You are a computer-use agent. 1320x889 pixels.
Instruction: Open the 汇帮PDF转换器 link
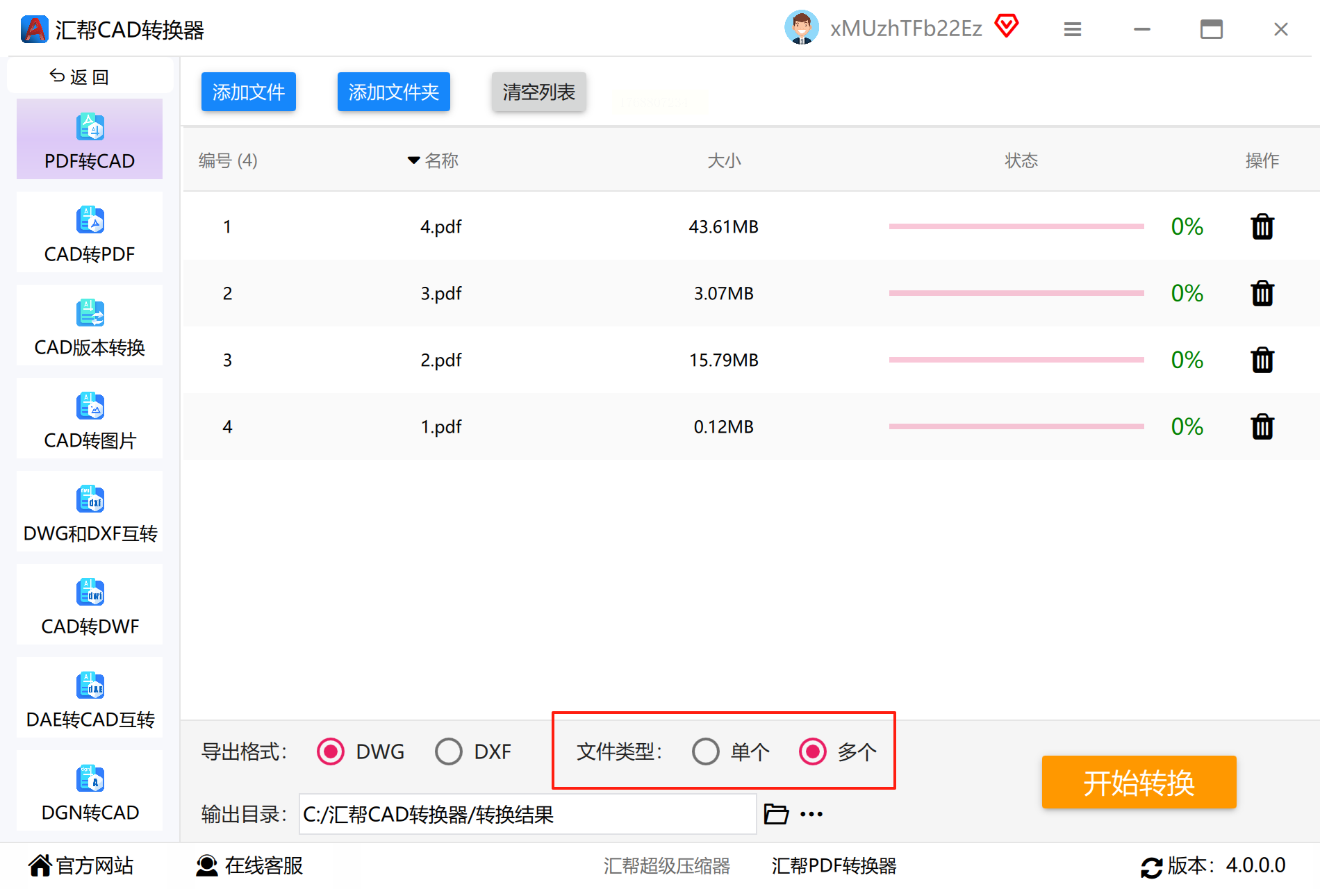click(x=834, y=866)
